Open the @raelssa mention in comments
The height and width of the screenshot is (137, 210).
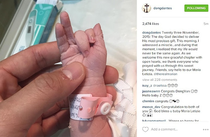pos(160,85)
